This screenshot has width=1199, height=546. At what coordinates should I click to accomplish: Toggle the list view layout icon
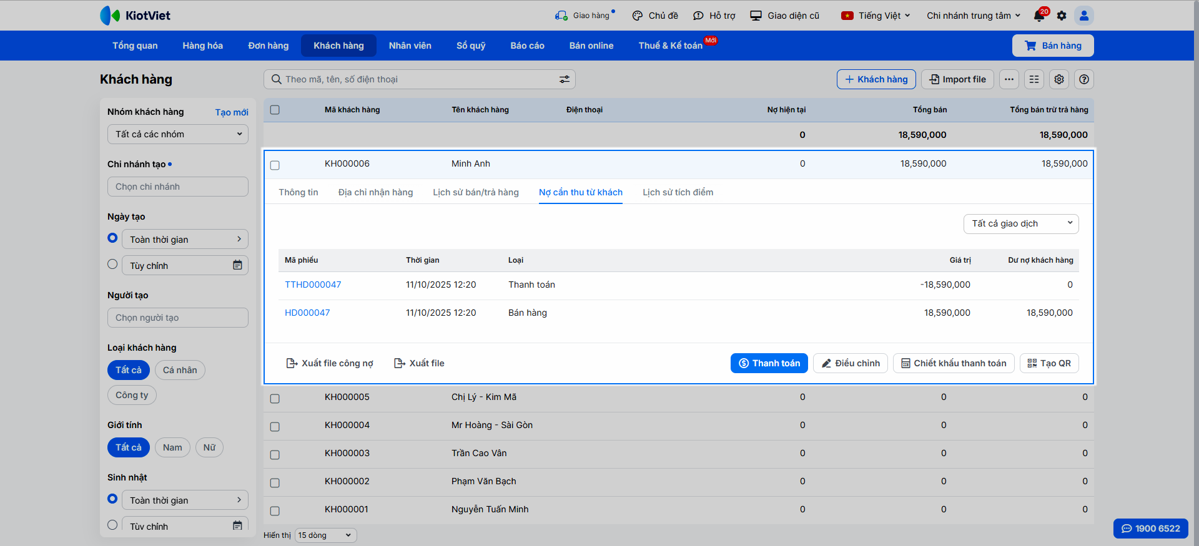1034,79
